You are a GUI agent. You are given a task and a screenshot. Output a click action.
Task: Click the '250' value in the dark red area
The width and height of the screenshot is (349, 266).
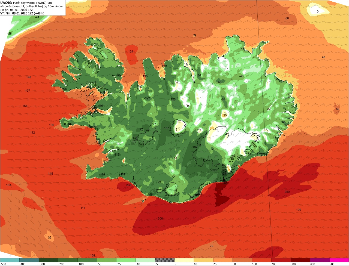point(287,192)
